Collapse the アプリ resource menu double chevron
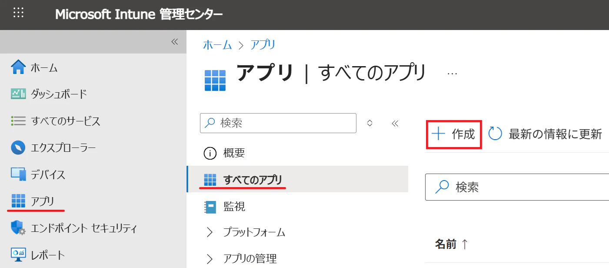The image size is (609, 268). 395,124
